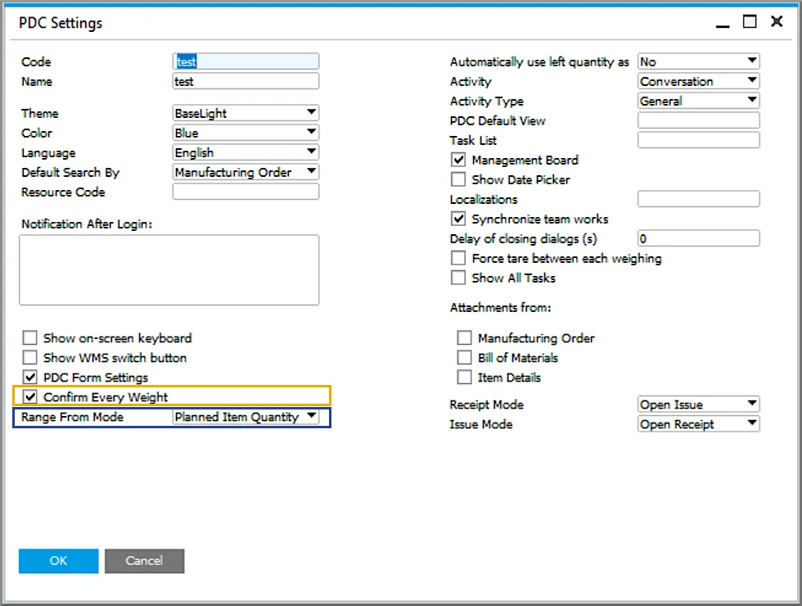Expand the Activity dropdown showing Conversation

pyautogui.click(x=699, y=81)
